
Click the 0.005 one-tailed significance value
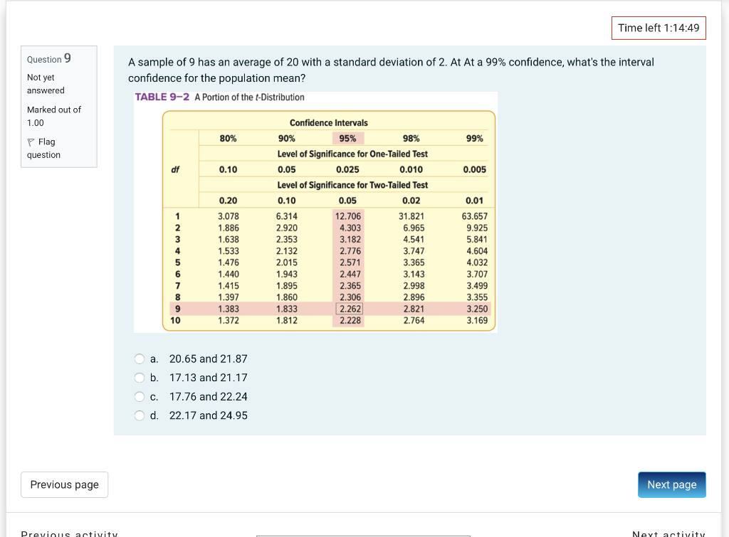[x=474, y=169]
